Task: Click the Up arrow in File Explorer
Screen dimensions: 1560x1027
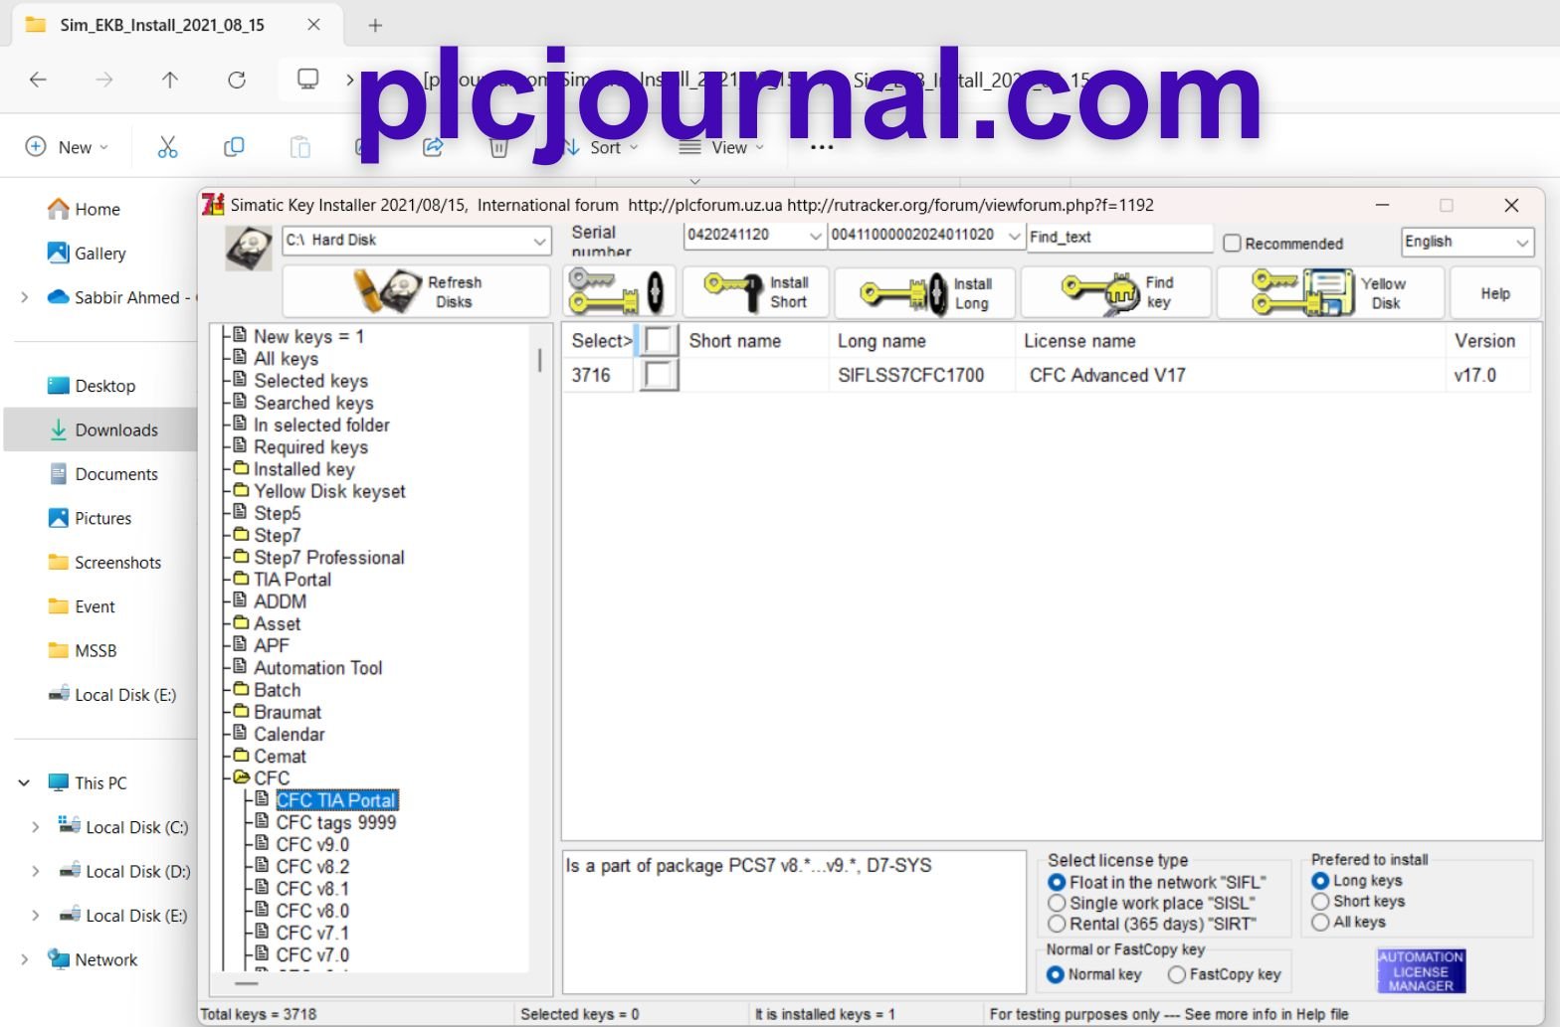Action: [x=170, y=80]
